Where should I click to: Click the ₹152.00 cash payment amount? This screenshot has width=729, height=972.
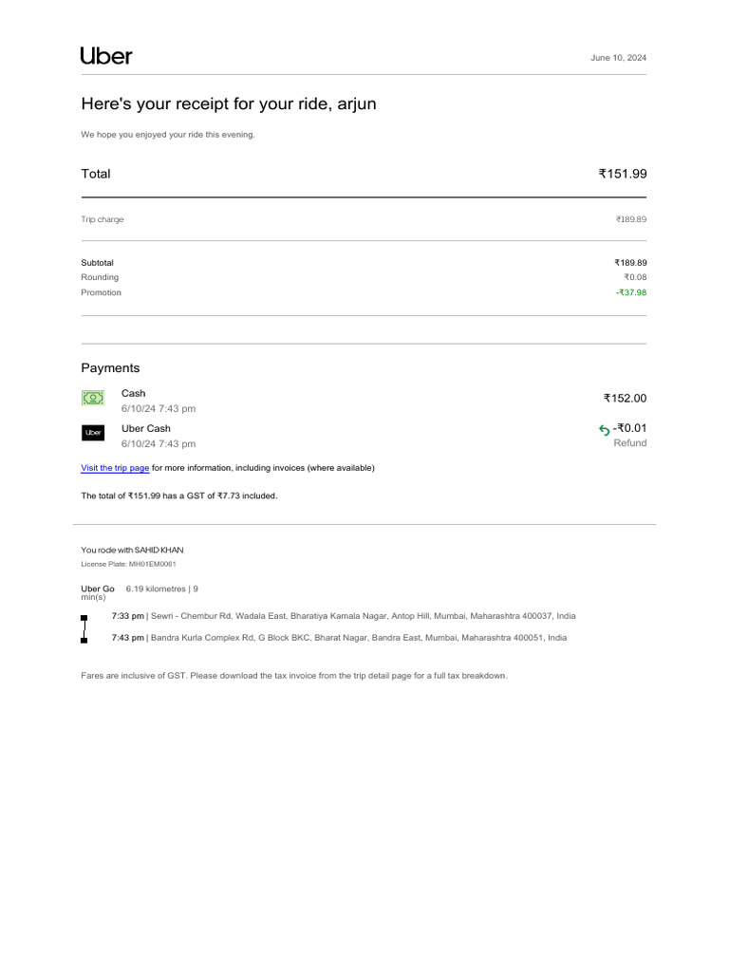(x=625, y=399)
